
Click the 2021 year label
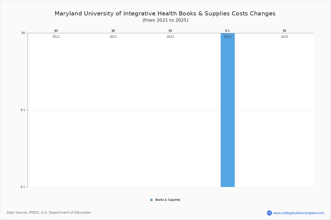[56, 36]
